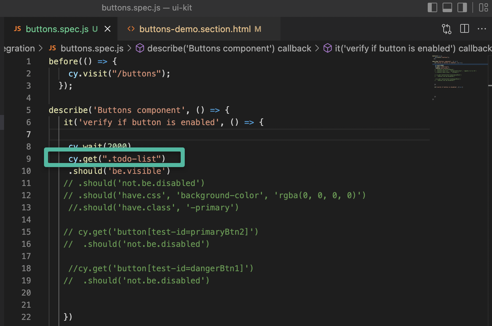Screen dimensions: 492x326
Task: Click the window title 'buttons.spec.js — ui-kit'
Action: tap(147, 7)
